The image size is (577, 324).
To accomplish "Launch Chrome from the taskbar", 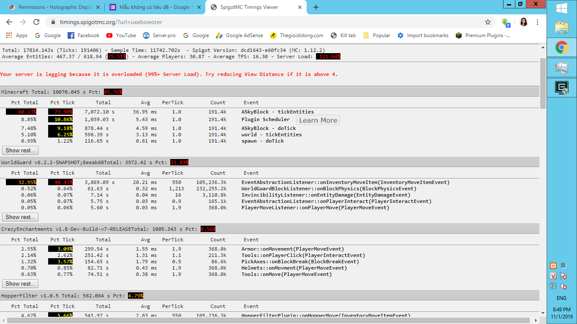I will point(561,48).
